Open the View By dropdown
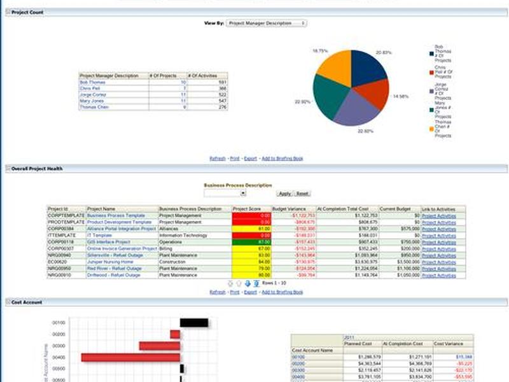This screenshot has width=509, height=382. click(x=266, y=23)
